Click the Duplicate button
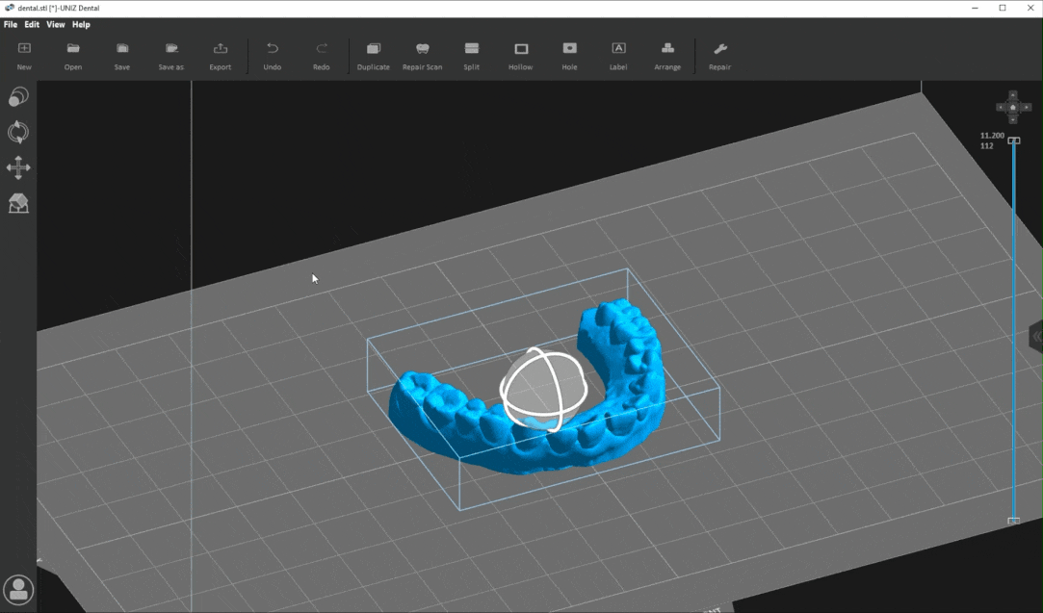 pyautogui.click(x=374, y=55)
